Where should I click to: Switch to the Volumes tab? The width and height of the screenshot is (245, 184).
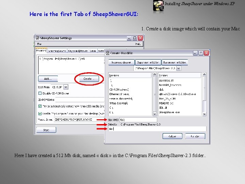(x=41, y=50)
